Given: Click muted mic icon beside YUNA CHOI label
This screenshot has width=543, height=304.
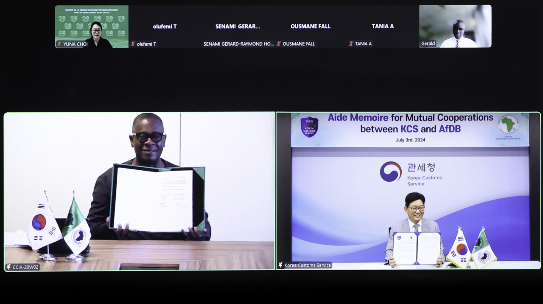Looking at the screenshot, I should (59, 44).
